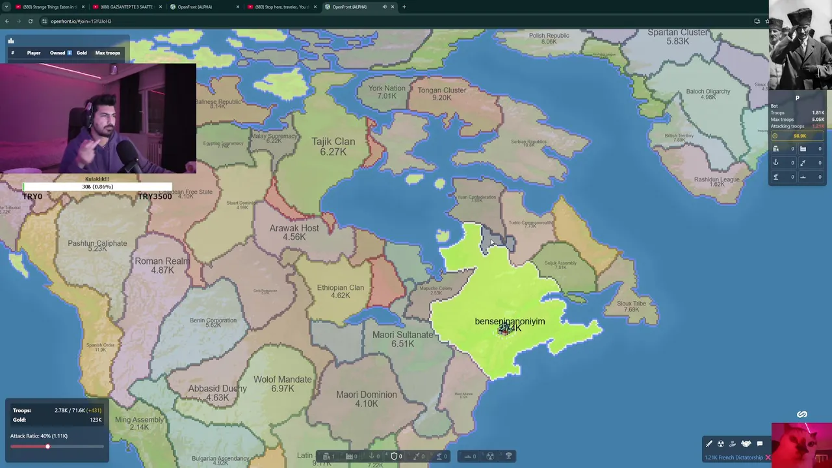Select the Port anchor icon in bottom toolbar
The image size is (832, 468).
[x=372, y=456]
